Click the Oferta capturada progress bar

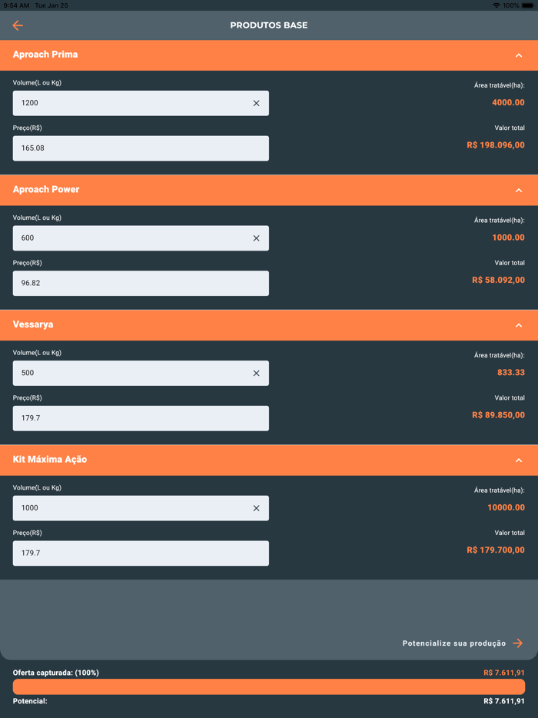click(x=269, y=686)
